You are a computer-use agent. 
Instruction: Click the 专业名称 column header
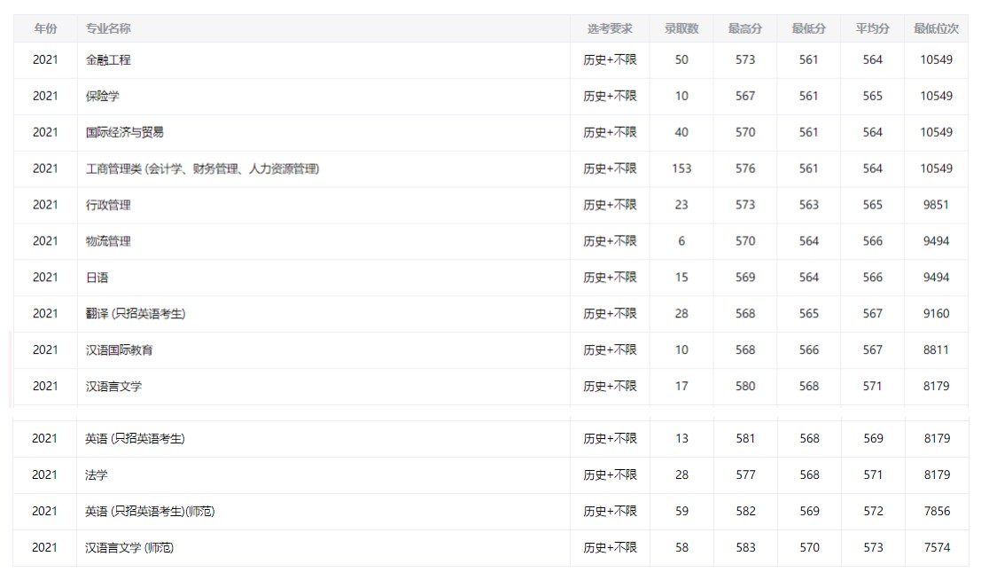tap(108, 28)
